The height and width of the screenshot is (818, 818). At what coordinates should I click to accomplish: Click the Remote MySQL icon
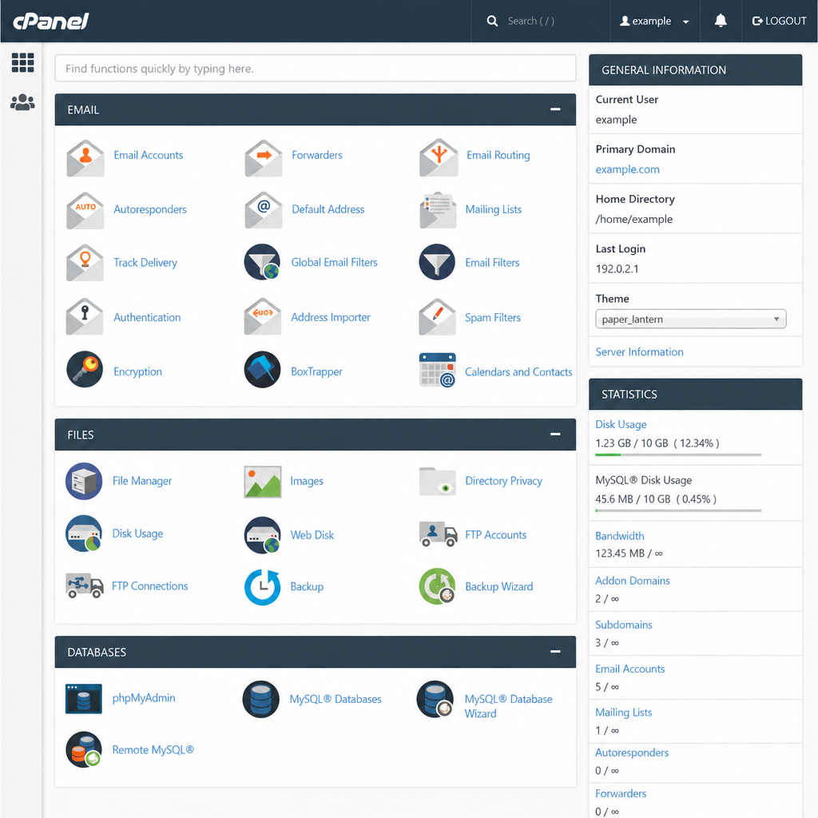click(83, 749)
